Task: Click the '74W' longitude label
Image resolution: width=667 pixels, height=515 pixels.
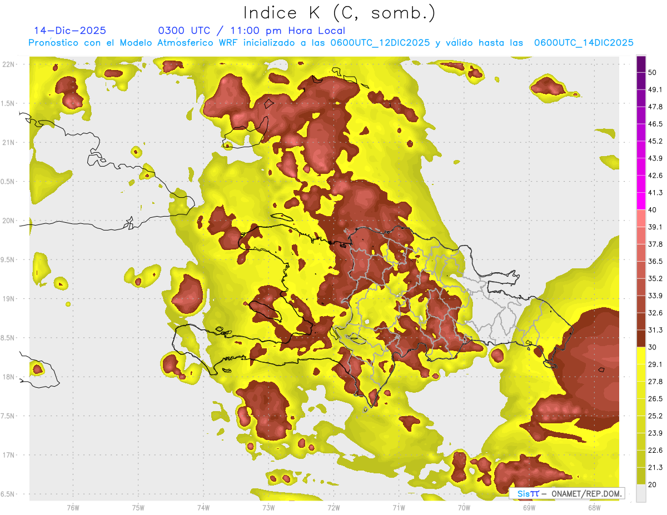Action: 203,508
